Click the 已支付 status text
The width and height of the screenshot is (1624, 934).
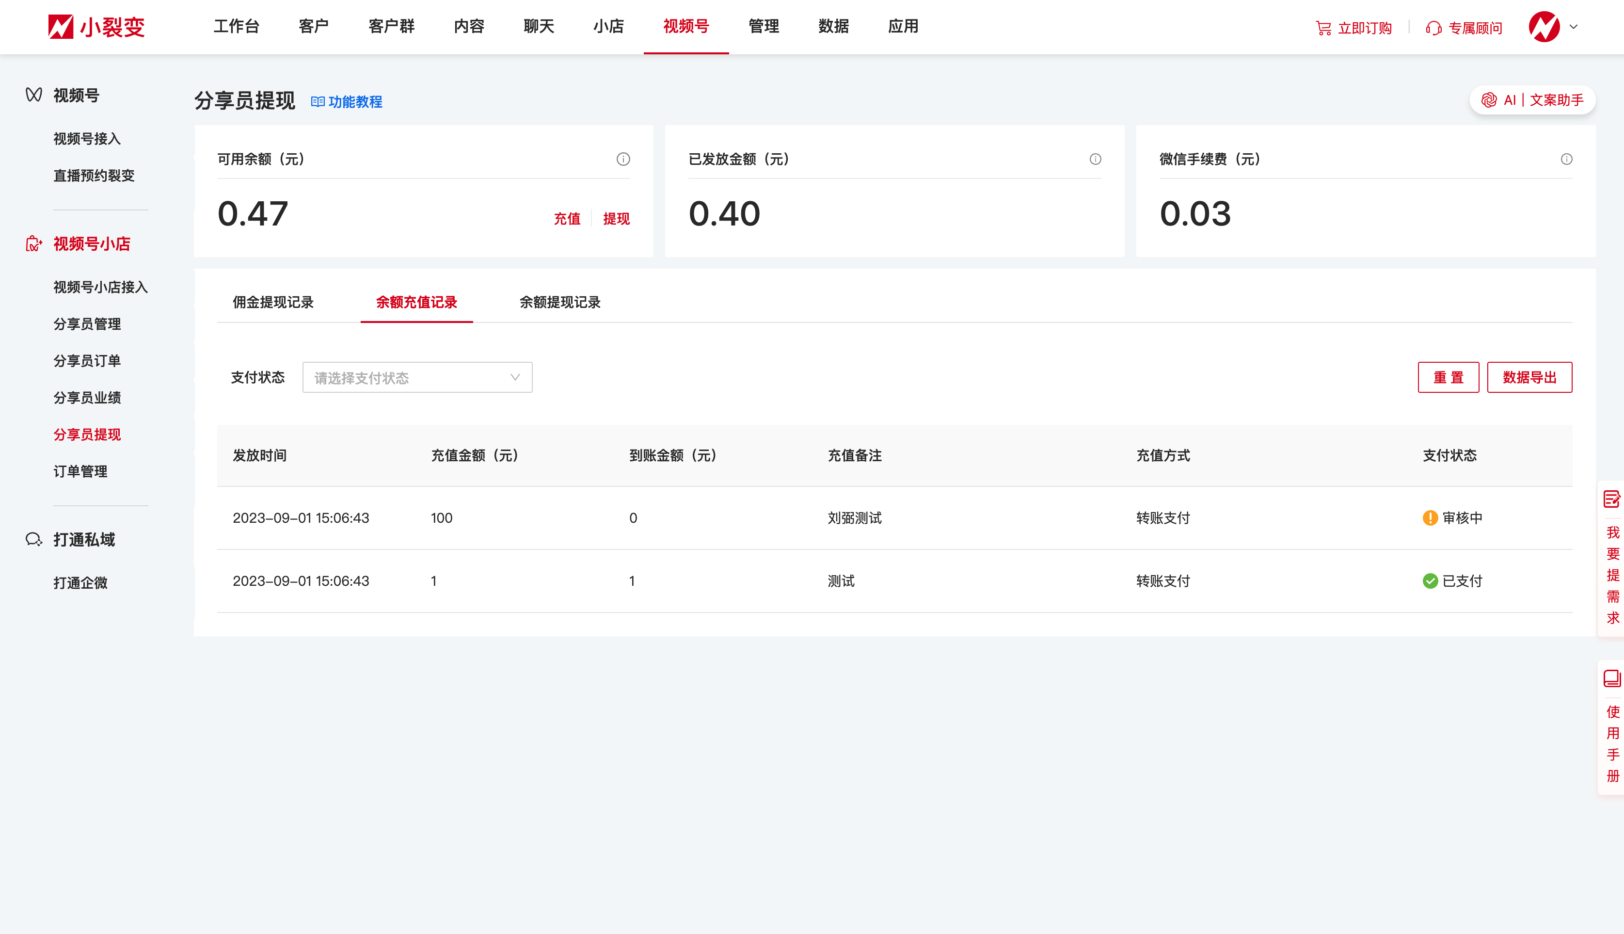click(x=1463, y=581)
